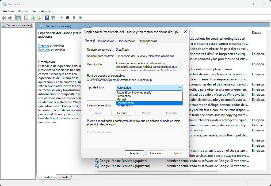Screen dimensions: 271x186
Task: Click the Stop service toolbar icon
Action: 68,18
